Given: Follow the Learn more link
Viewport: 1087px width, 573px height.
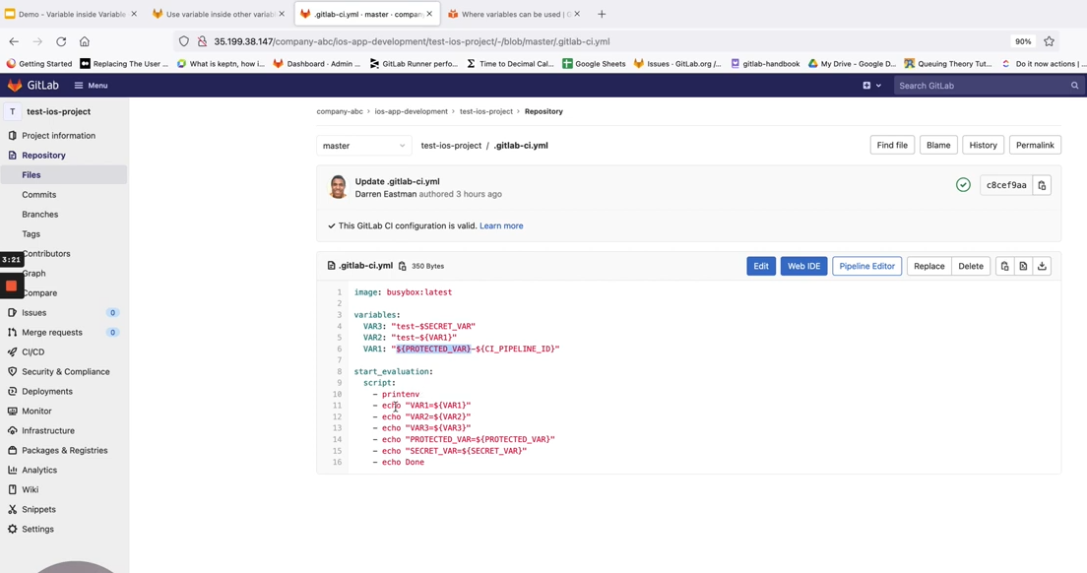Looking at the screenshot, I should click(501, 225).
